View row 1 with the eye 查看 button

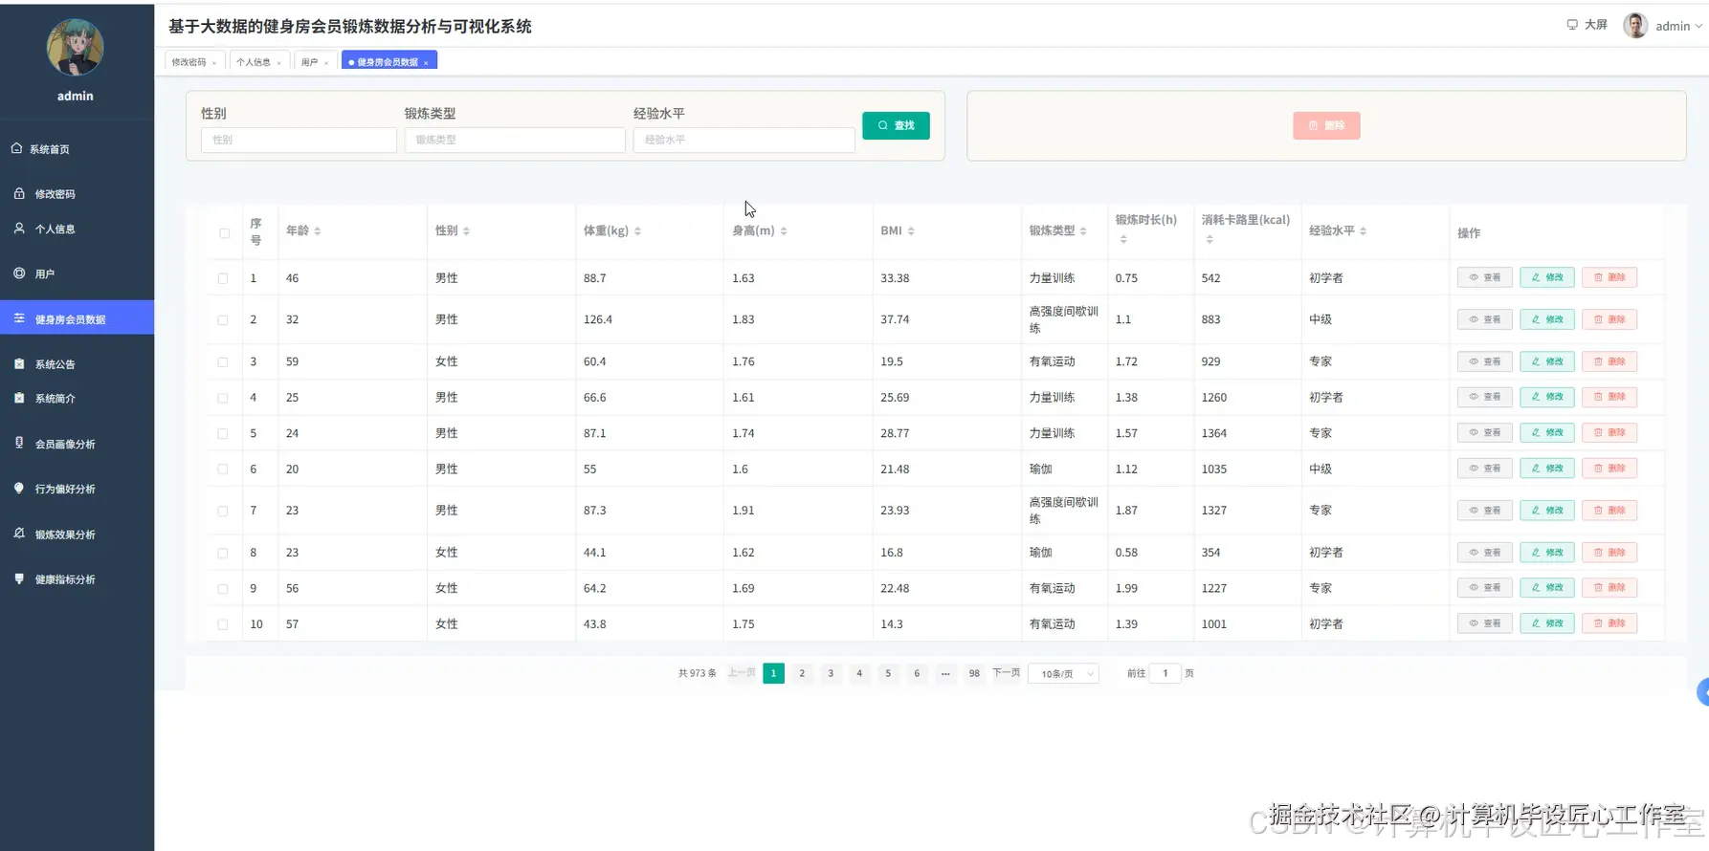[1485, 277]
